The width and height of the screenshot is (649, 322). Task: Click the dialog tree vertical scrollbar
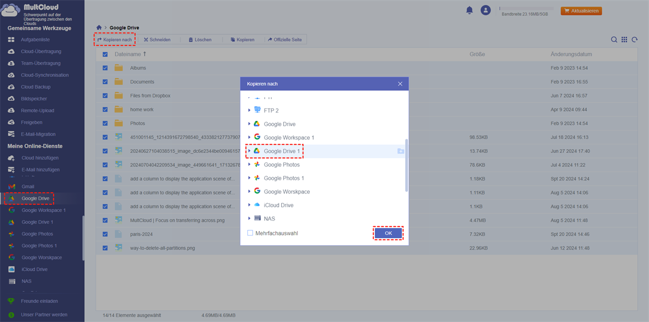coord(406,165)
